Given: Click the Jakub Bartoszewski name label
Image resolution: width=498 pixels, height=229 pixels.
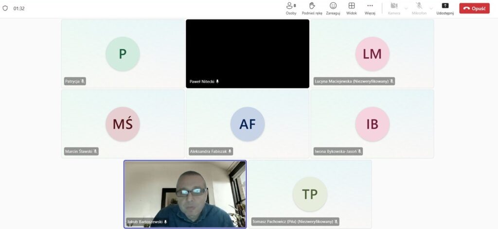Looking at the screenshot, I should click(x=144, y=222).
